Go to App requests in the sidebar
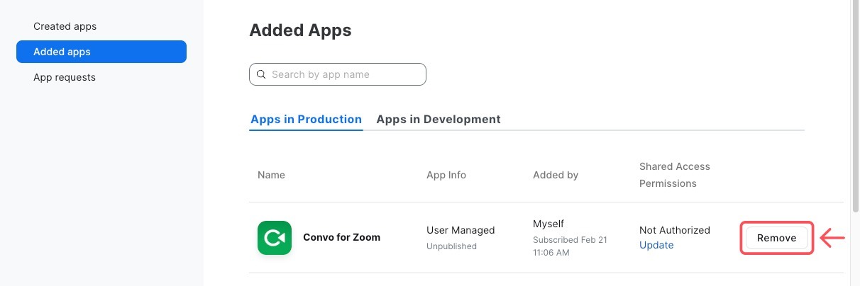This screenshot has width=860, height=286. click(65, 77)
